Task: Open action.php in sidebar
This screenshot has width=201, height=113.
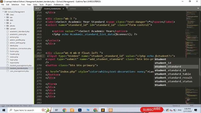Action: pos(14,37)
